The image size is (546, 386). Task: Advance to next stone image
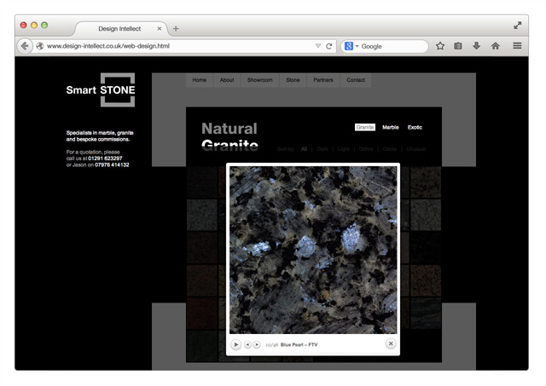(258, 344)
